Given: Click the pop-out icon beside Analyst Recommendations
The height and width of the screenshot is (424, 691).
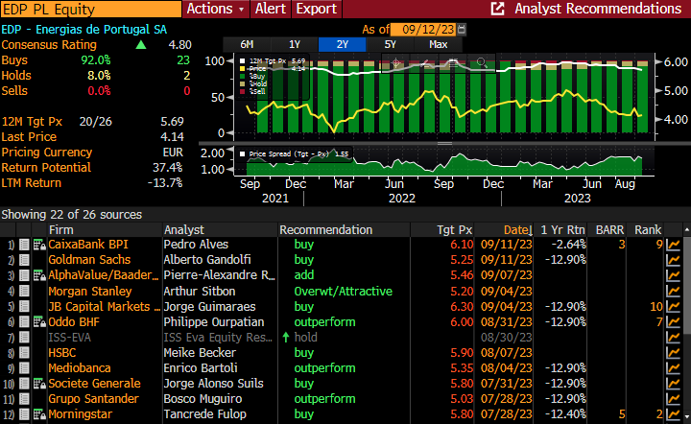Looking at the screenshot, I should [x=497, y=9].
